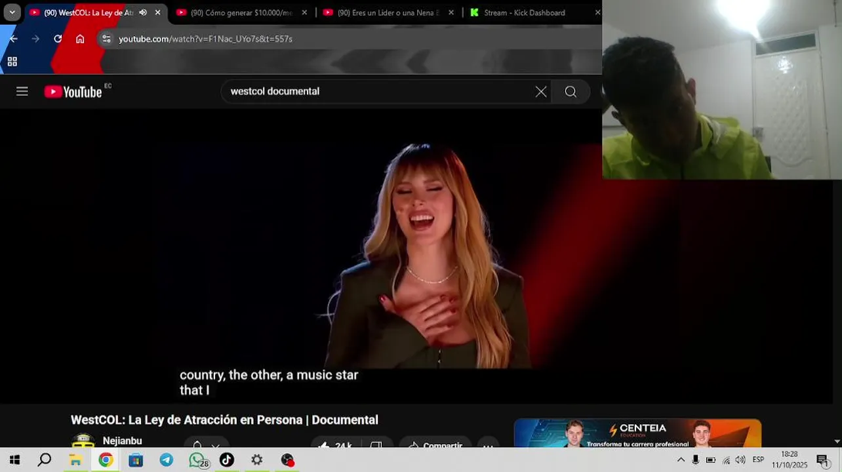
Task: Open the Chrome tab search dropdown arrow
Action: tap(12, 12)
